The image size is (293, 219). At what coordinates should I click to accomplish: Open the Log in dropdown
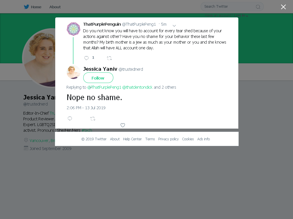coord(241,15)
